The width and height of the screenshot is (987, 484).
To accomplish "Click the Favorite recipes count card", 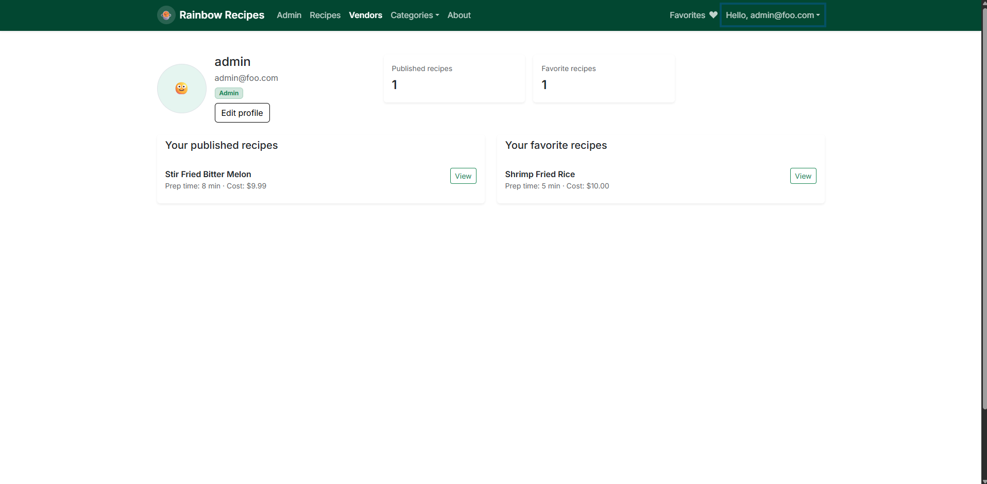I will (603, 78).
